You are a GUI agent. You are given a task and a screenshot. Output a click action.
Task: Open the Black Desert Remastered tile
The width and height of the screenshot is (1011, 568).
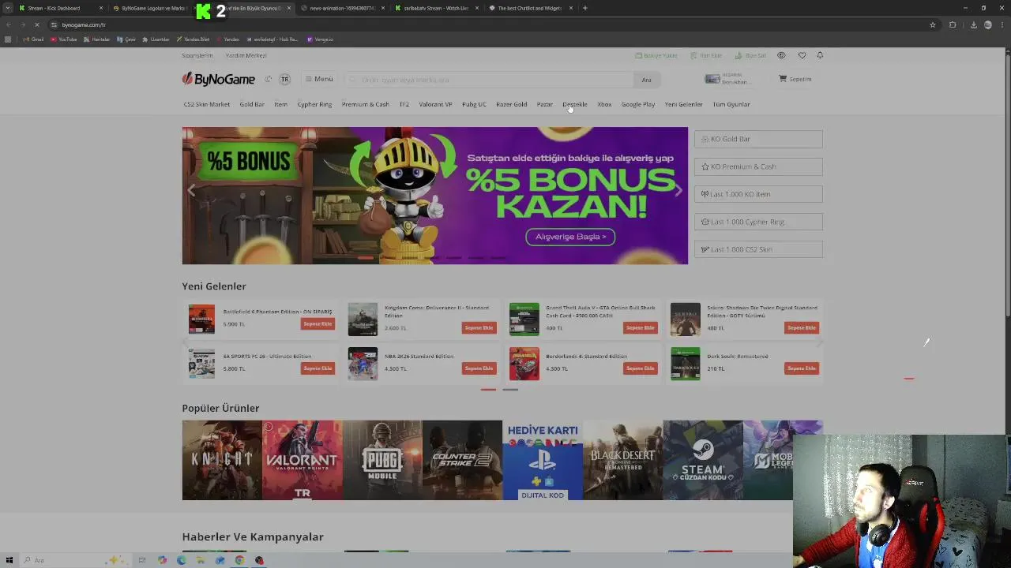[623, 460]
